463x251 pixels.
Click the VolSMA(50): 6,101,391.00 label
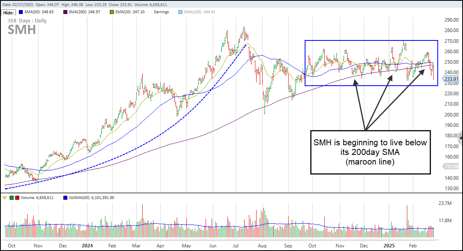pos(91,198)
